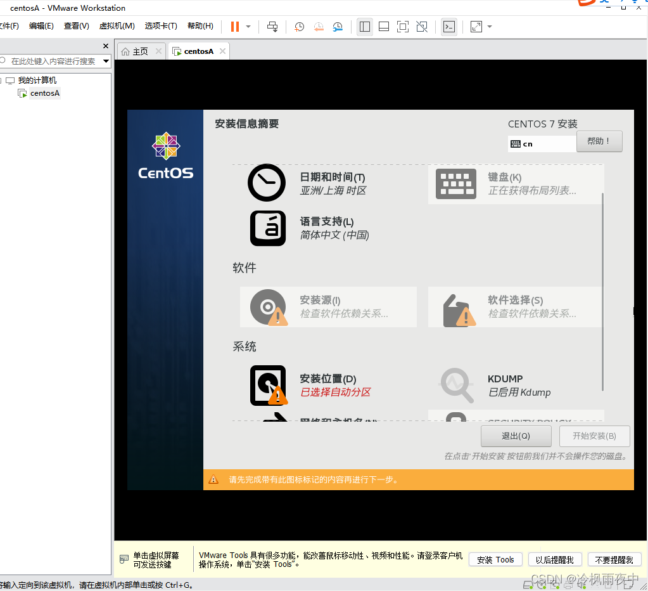Open the stretch display dropdown arrow

coord(490,27)
